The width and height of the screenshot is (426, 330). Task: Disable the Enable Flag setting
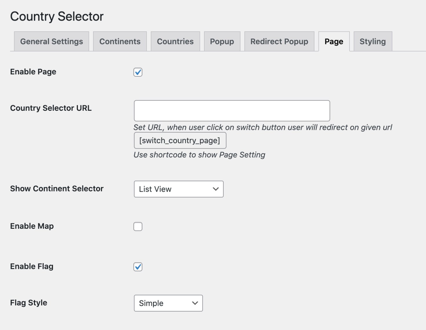[138, 267]
